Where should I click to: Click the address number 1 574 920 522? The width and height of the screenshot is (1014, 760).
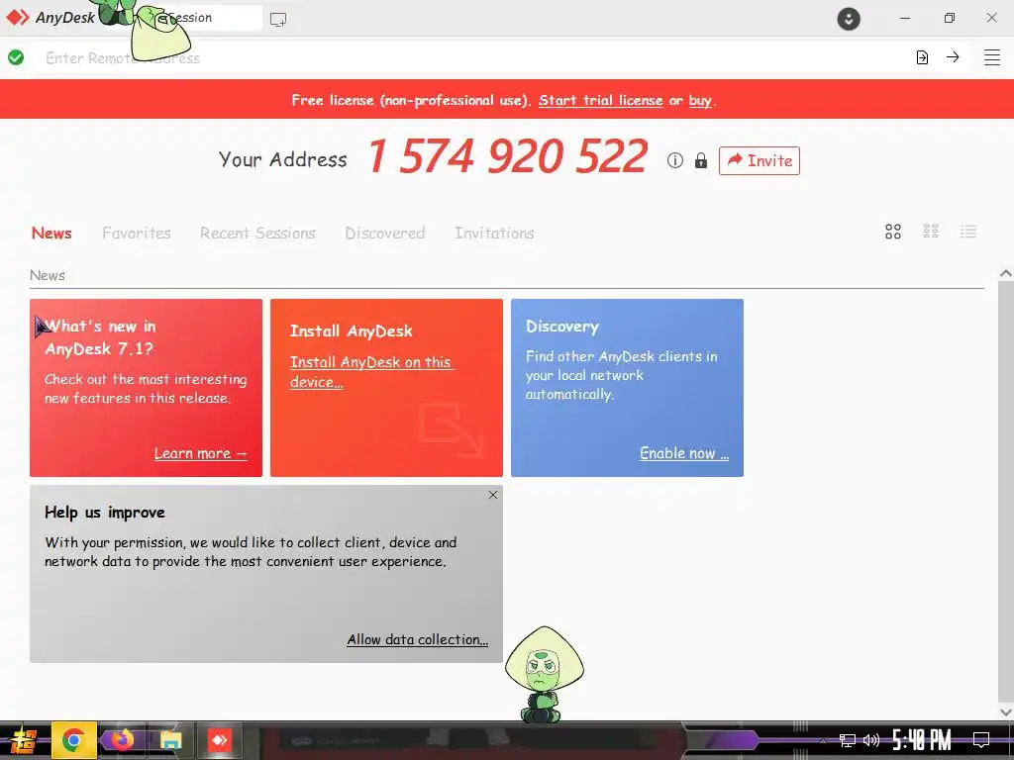[508, 156]
